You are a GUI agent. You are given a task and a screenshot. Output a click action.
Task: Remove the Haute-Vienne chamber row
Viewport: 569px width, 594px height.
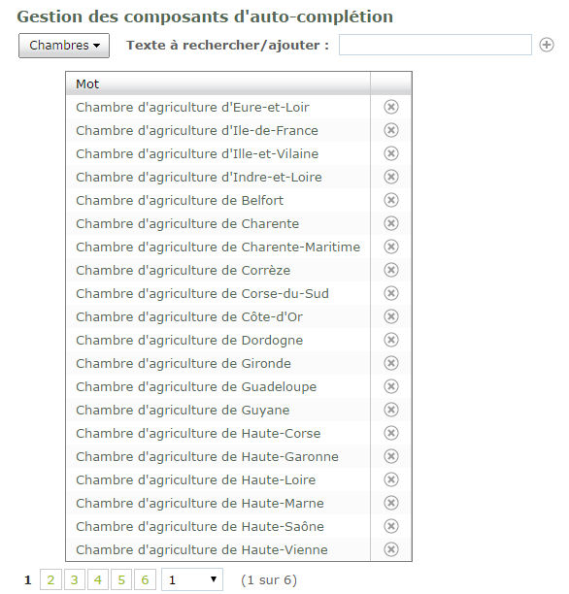pyautogui.click(x=391, y=549)
